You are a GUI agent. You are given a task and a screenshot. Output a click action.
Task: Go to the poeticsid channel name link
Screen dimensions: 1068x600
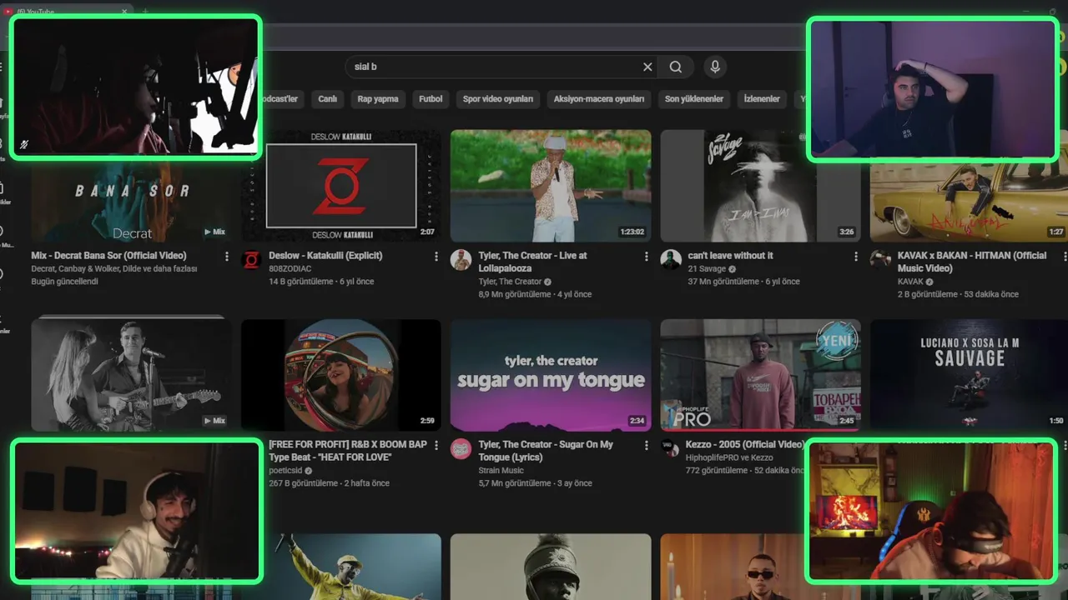(x=285, y=471)
